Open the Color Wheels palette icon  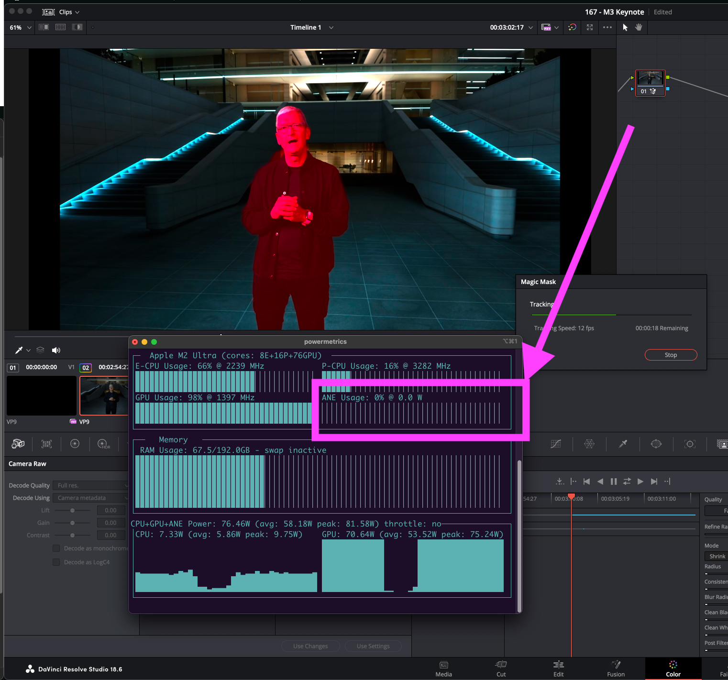[x=75, y=444]
